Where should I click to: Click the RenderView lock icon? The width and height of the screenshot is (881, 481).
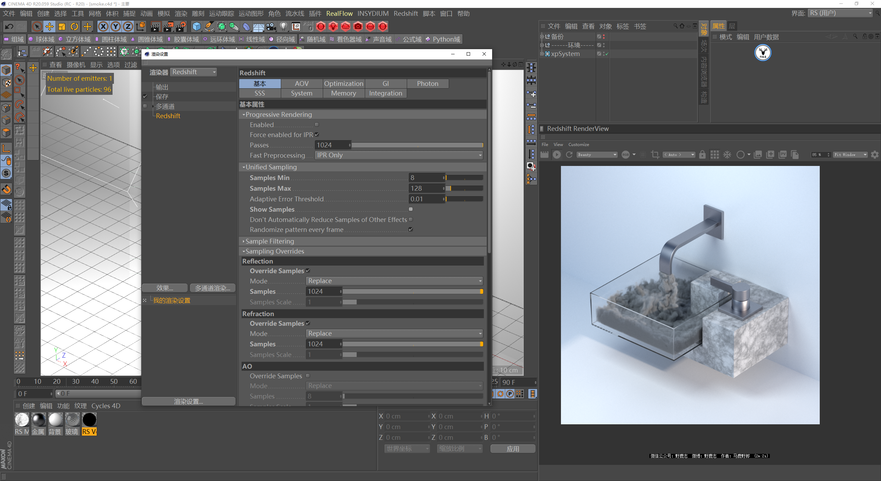[x=702, y=155]
